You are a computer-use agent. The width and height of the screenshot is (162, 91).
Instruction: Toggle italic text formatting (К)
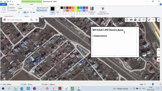pos(28,12)
